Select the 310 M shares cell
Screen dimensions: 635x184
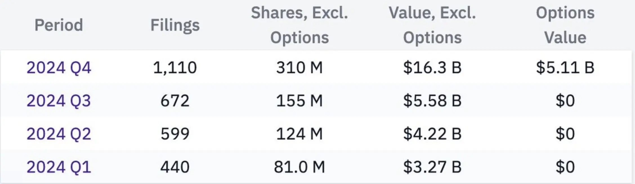[299, 68]
